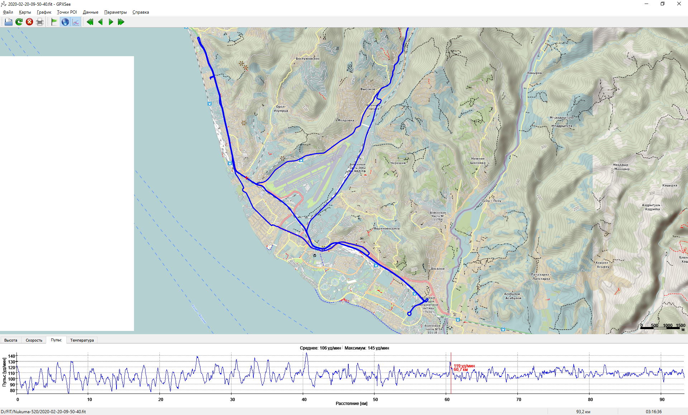Image resolution: width=688 pixels, height=415 pixels.
Task: Click the red position marker on the map track
Action: (247, 178)
